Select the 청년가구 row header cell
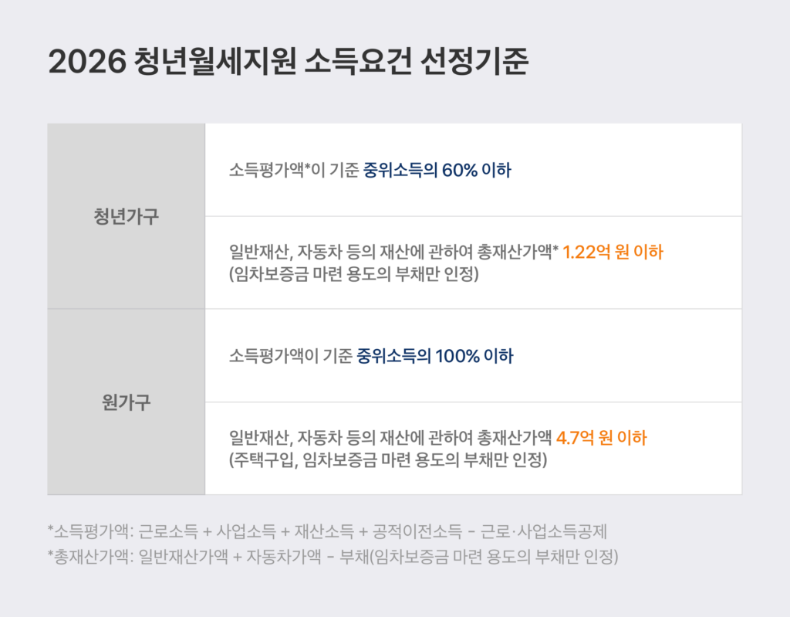The height and width of the screenshot is (617, 790). [x=126, y=215]
